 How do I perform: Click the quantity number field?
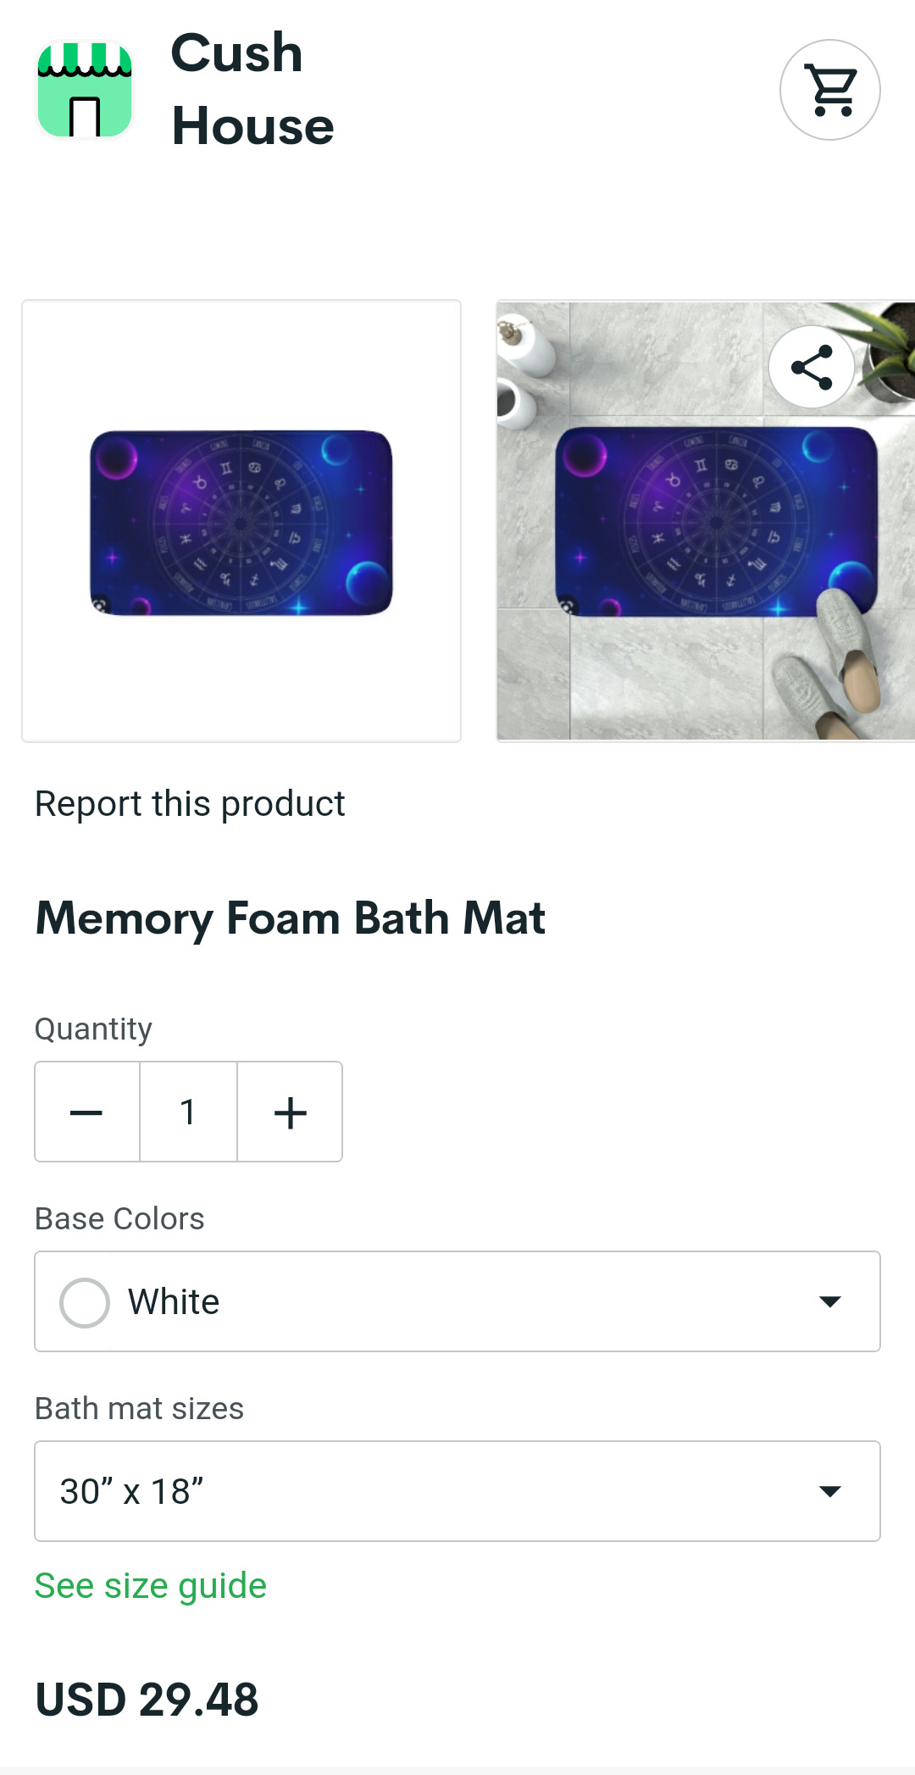(x=188, y=1112)
